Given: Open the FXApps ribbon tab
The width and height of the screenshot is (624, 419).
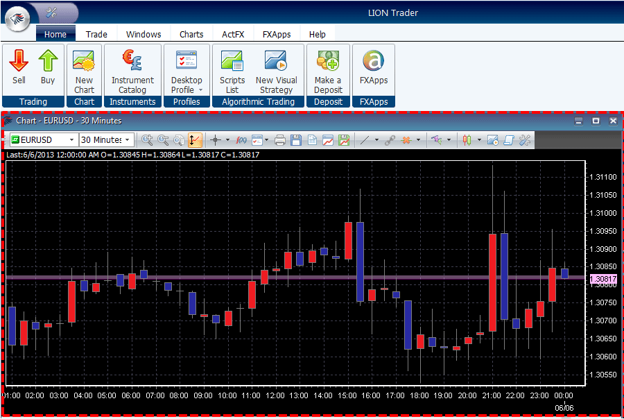Looking at the screenshot, I should click(x=277, y=34).
